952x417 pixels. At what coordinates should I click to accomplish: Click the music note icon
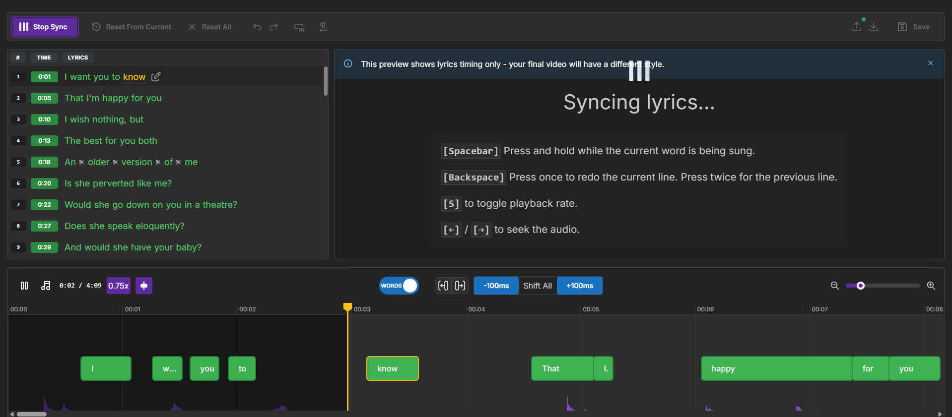click(46, 286)
